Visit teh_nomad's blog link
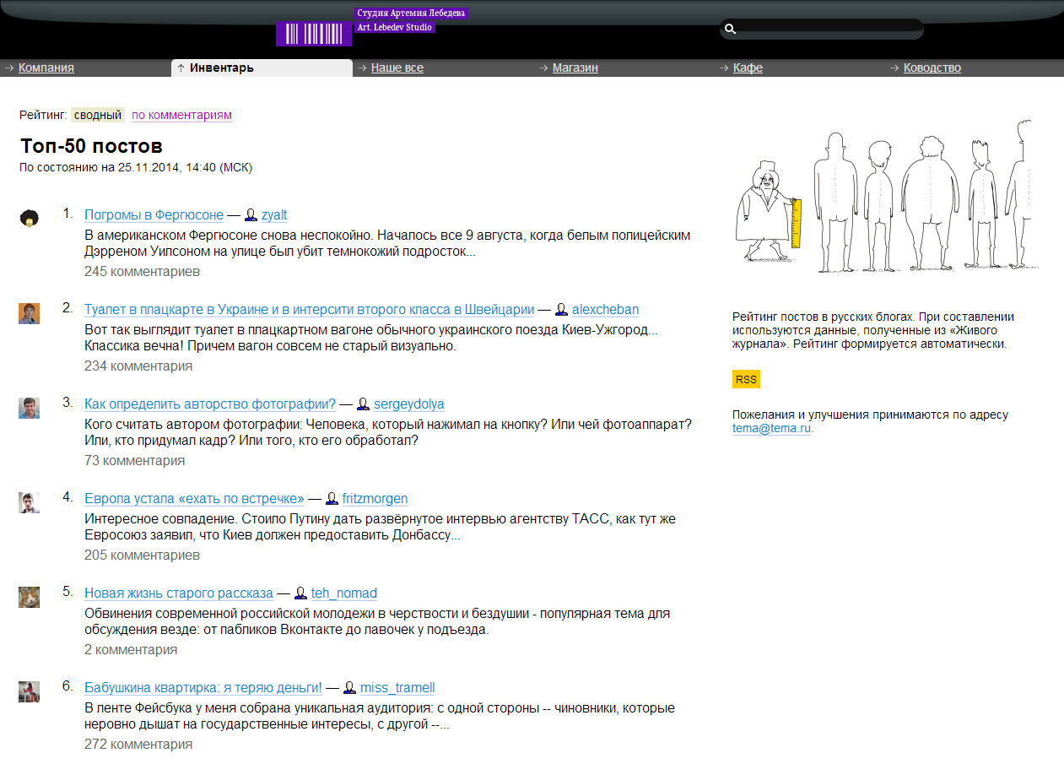The width and height of the screenshot is (1064, 764). click(x=344, y=593)
